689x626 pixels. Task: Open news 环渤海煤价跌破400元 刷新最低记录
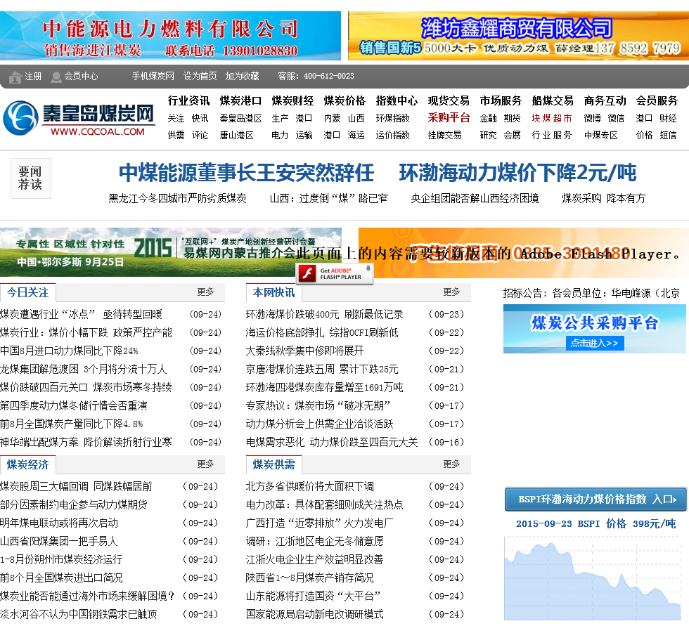pyautogui.click(x=324, y=315)
